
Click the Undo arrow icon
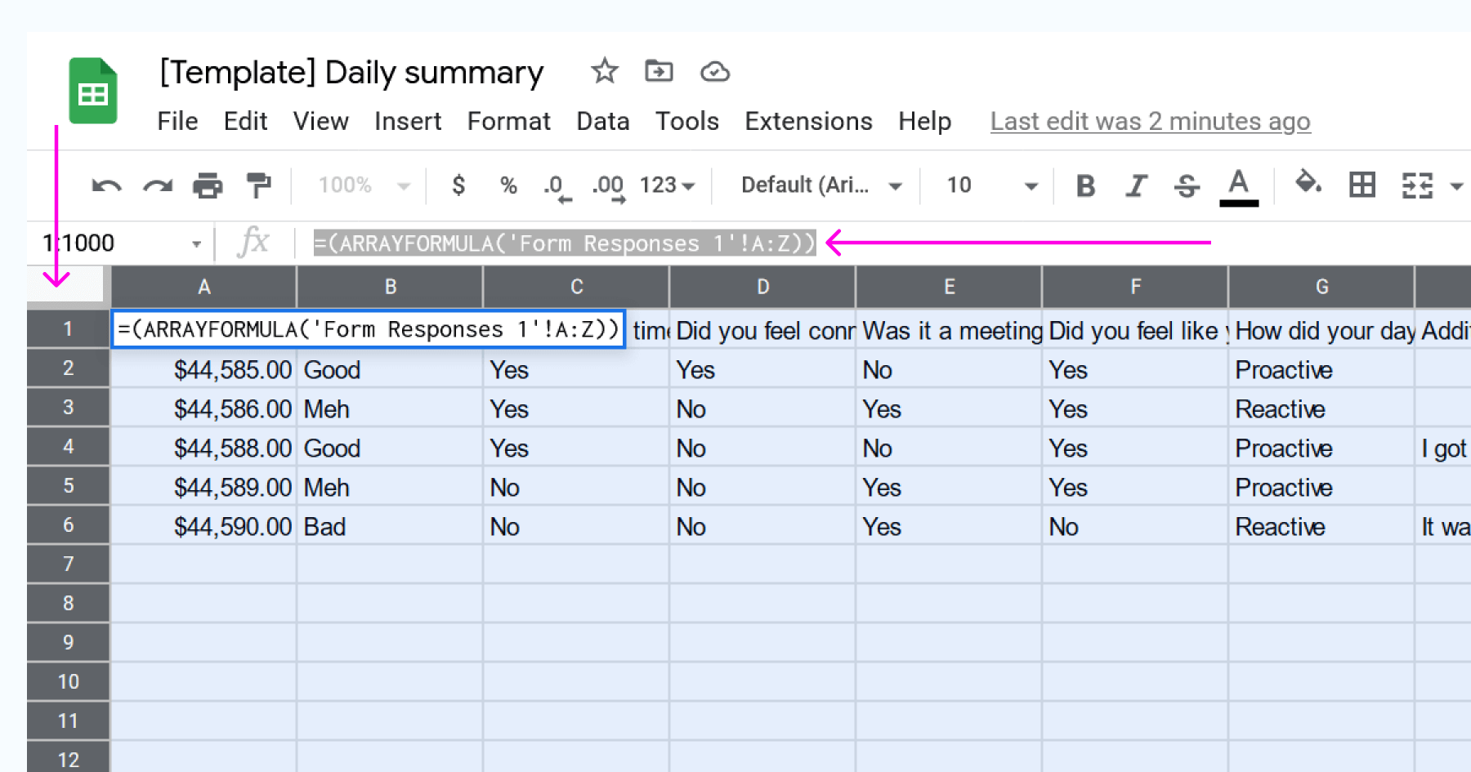[x=106, y=186]
